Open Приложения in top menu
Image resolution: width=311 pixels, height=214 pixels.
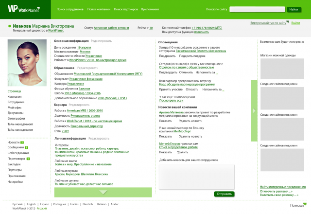[150, 9]
